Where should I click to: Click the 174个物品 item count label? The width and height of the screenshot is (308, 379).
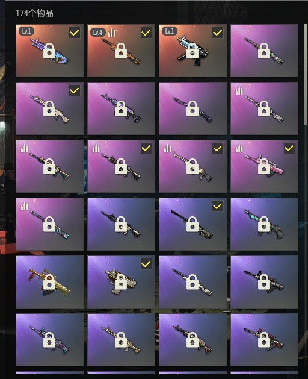click(x=34, y=13)
